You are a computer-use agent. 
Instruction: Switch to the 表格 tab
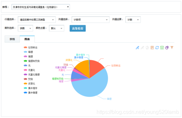[x=12, y=39]
